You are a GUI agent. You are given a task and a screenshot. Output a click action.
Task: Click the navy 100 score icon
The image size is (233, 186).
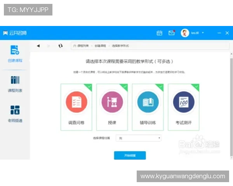pos(184,102)
